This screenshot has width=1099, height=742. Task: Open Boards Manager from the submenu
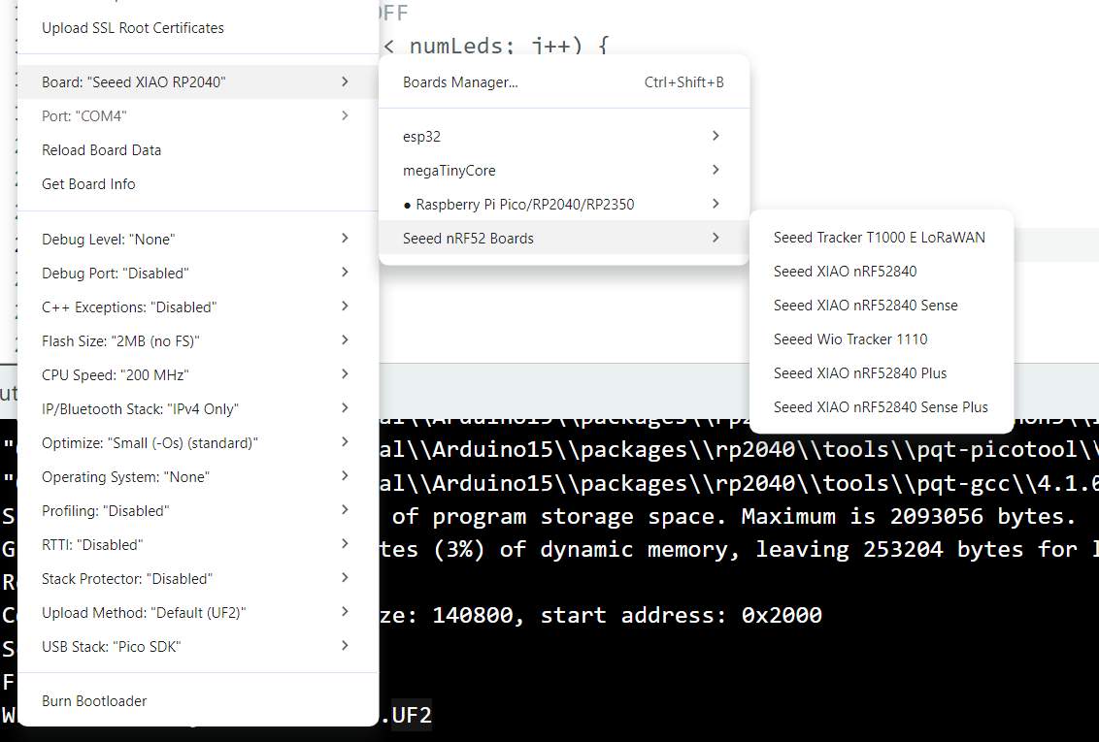coord(563,81)
